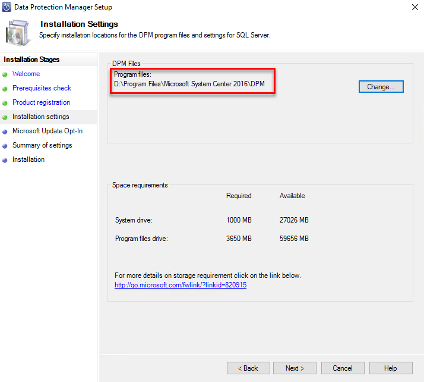Screen dimensions: 424x382
Task: Click the 'DPM Files' group label
Action: (126, 64)
